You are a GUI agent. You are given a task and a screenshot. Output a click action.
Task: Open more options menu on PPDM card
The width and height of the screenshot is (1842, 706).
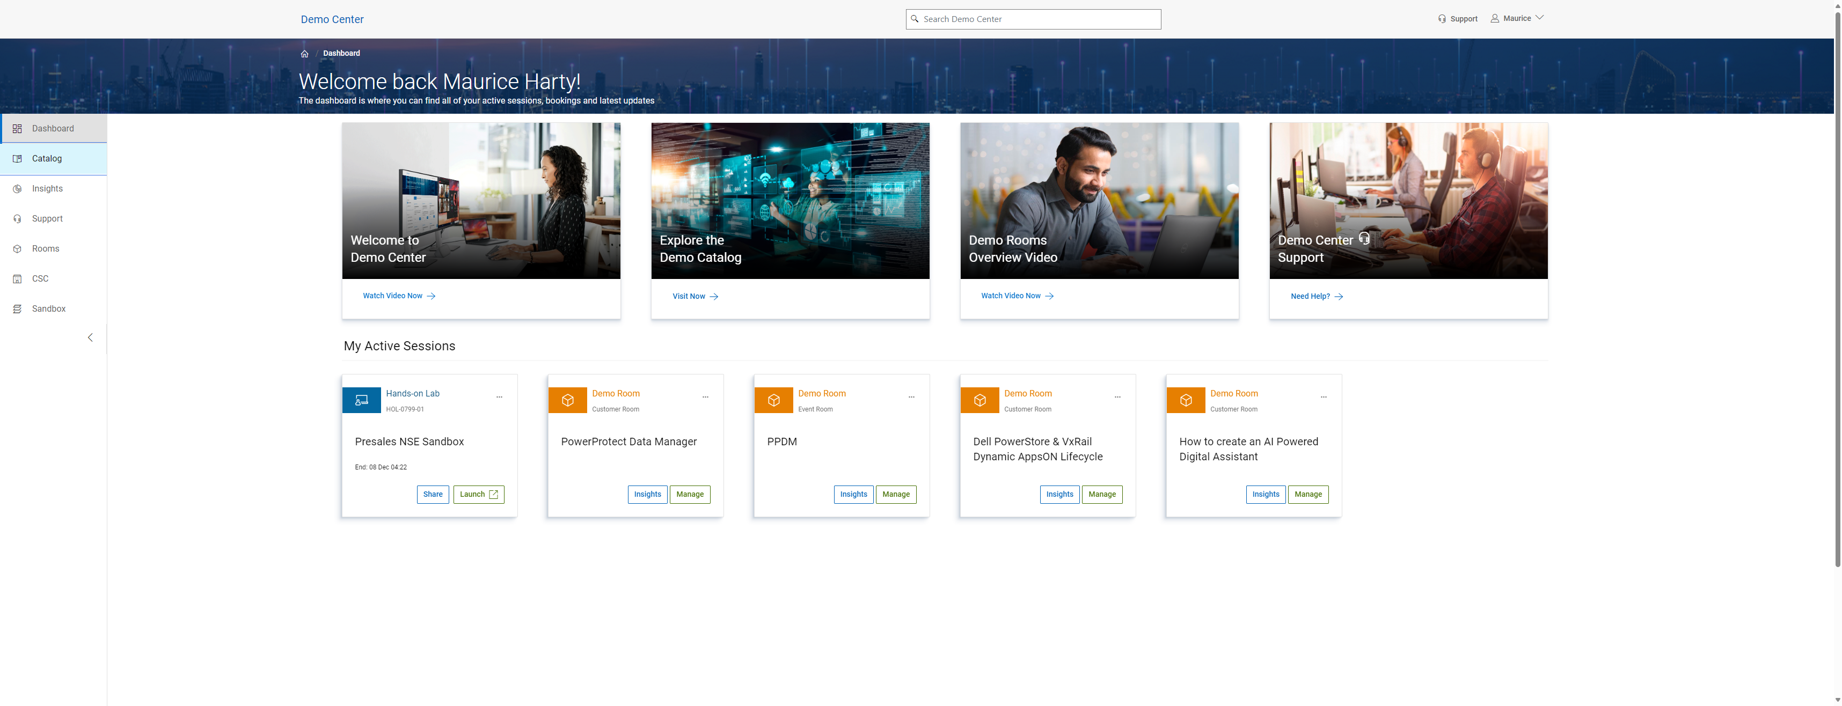coord(911,396)
